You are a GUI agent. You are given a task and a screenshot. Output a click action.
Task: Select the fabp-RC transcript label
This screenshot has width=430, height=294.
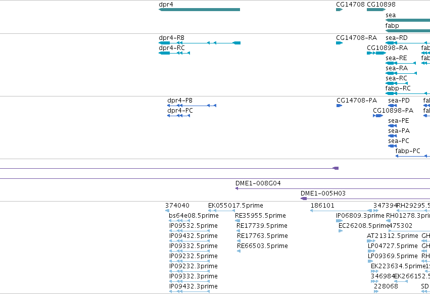pos(398,88)
